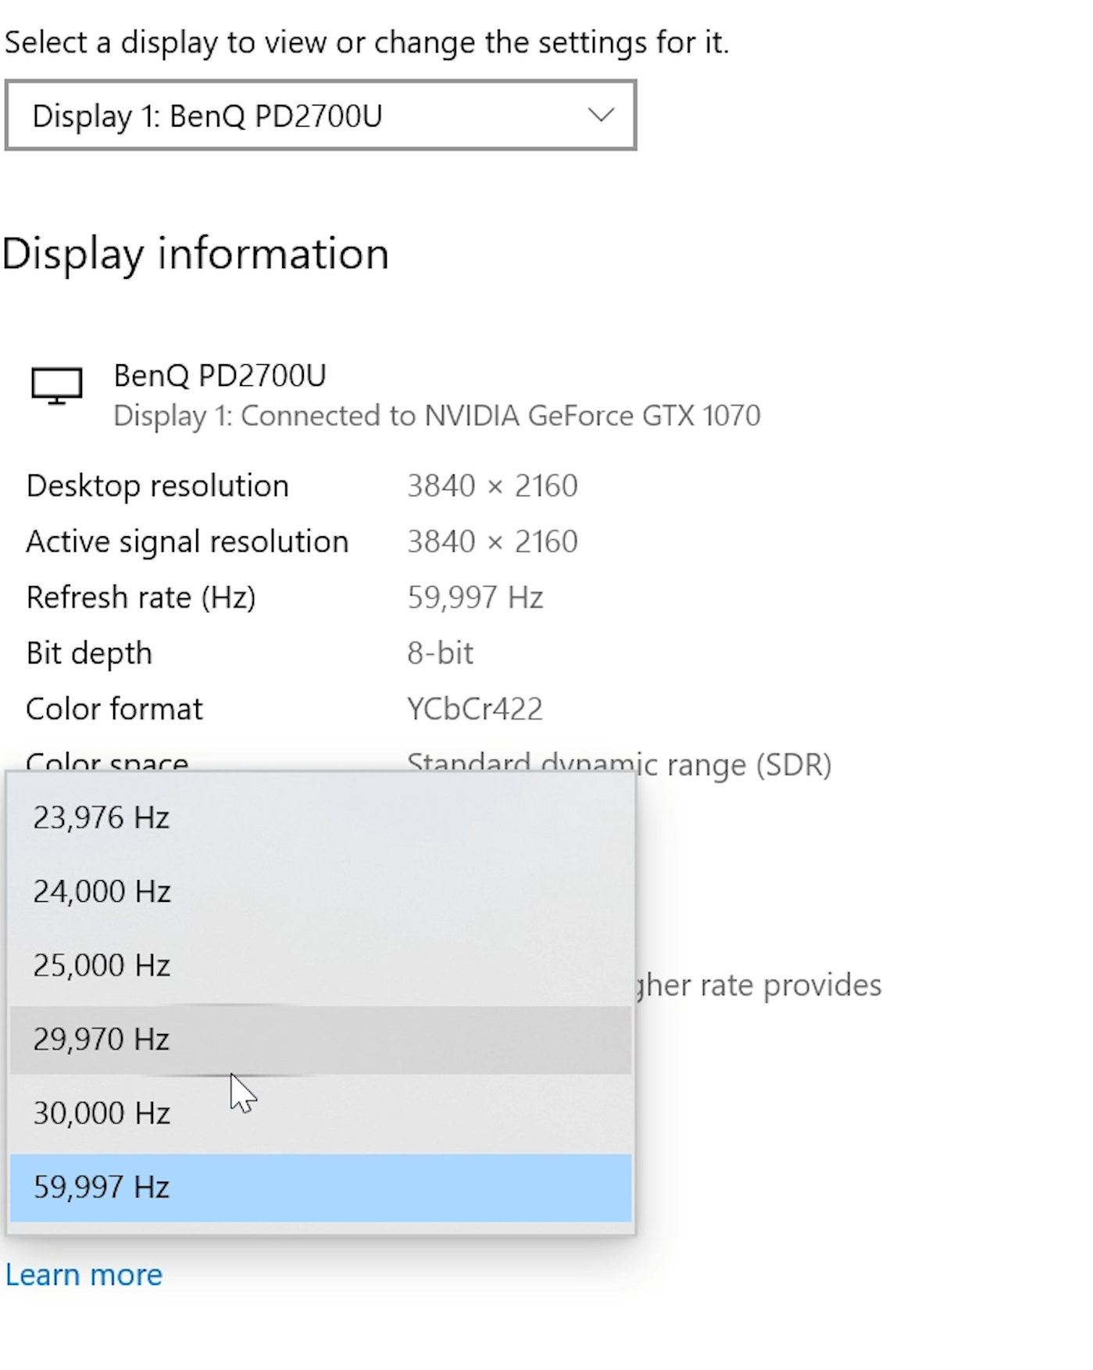This screenshot has height=1370, width=1093.
Task: Click the Active signal resolution value
Action: click(492, 542)
